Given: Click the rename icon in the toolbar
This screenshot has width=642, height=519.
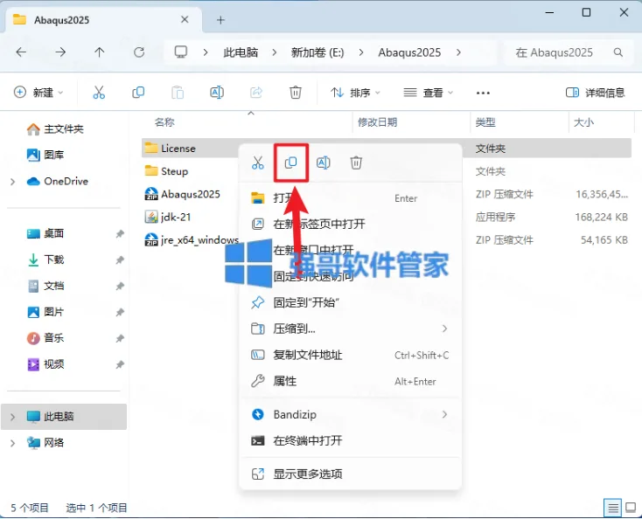Looking at the screenshot, I should [x=217, y=93].
